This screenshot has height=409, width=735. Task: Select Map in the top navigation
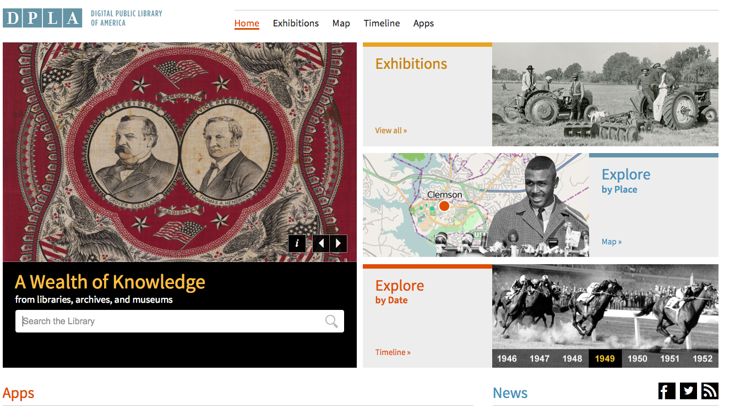pyautogui.click(x=341, y=23)
